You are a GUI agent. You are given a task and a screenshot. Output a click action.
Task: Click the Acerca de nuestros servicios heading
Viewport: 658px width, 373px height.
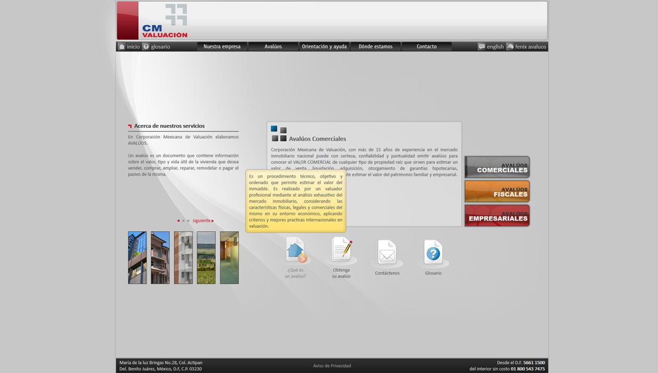[169, 126]
